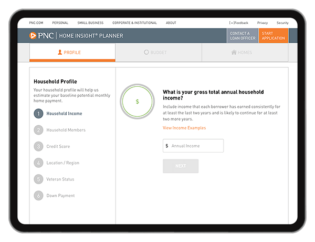This screenshot has height=242, width=315.
Task: Select Veteran Status step label
Action: tap(60, 179)
